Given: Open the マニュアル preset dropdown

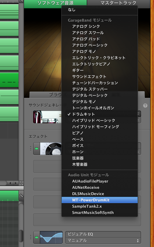Looking at the screenshot, I should [103, 240].
